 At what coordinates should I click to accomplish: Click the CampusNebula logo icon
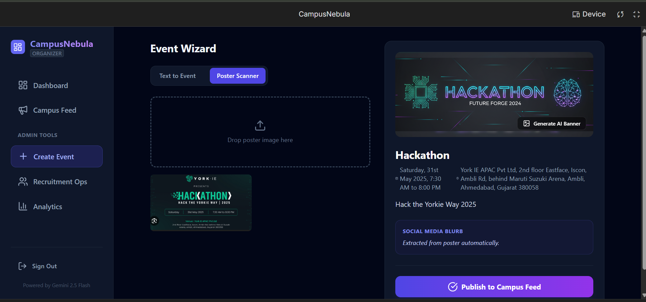18,47
